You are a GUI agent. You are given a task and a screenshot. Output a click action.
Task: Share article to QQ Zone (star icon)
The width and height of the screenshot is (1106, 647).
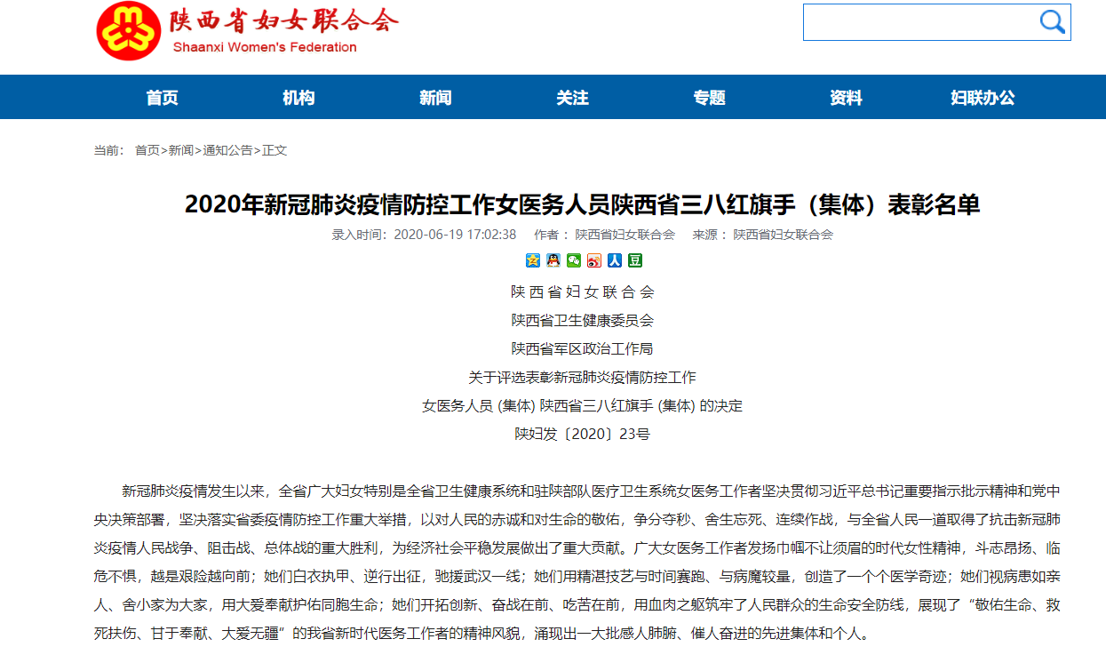(533, 260)
